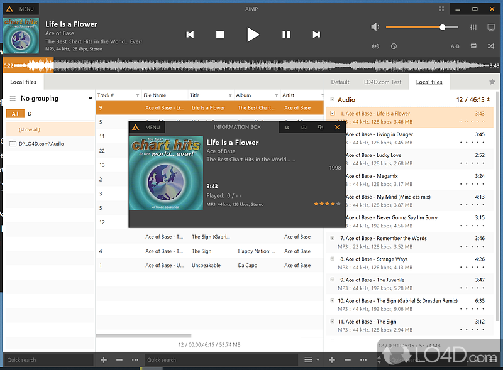Open the Title column filter
The width and height of the screenshot is (503, 370).
click(x=230, y=95)
